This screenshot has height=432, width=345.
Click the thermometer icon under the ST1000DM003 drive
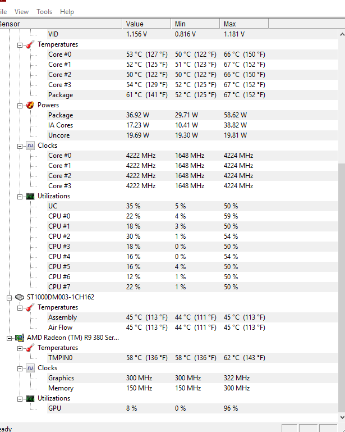pos(30,307)
